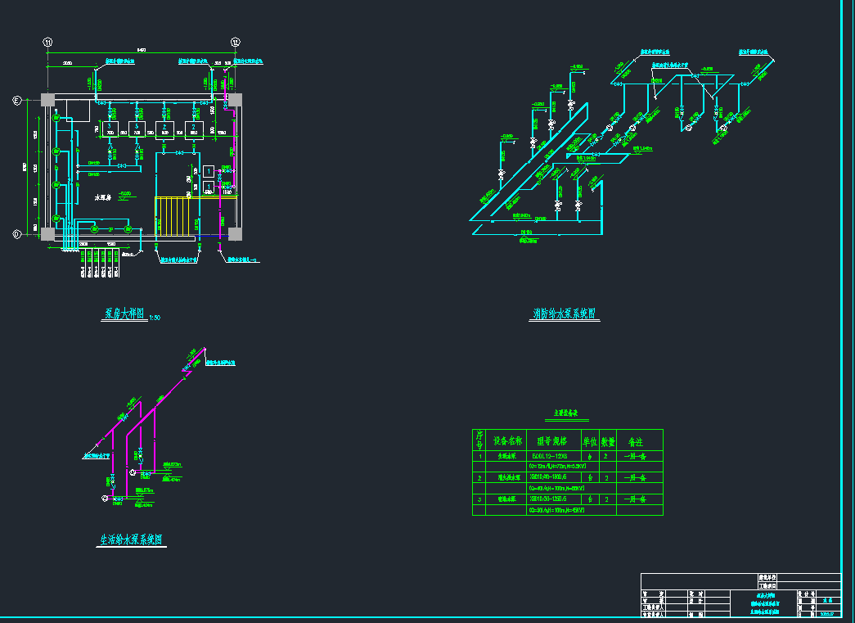This screenshot has height=623, width=855.
Task: Click the 建设单位 cell in title block
Action: [x=767, y=577]
